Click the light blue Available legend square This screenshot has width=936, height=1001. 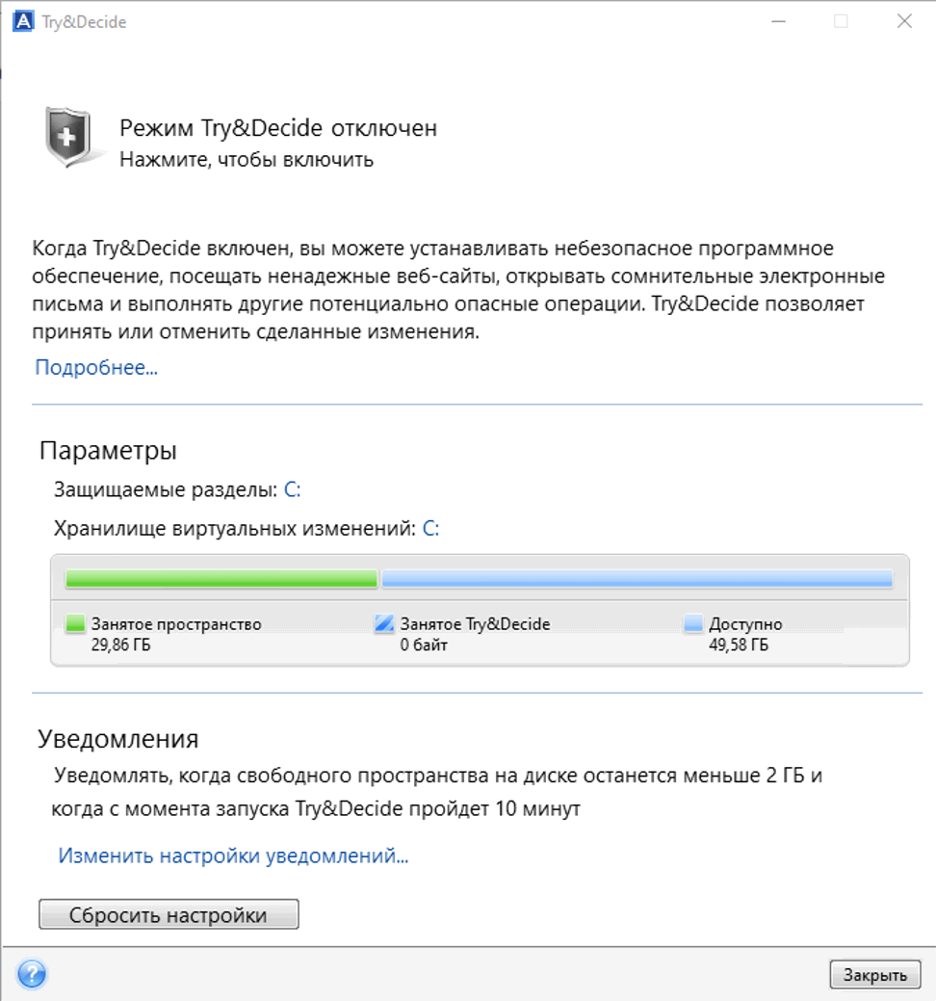pyautogui.click(x=693, y=623)
